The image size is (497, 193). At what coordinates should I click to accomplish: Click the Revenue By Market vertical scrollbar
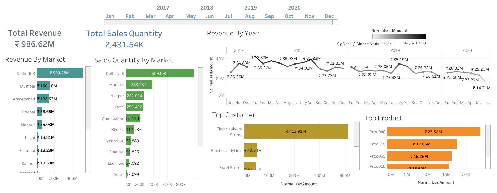pyautogui.click(x=88, y=98)
